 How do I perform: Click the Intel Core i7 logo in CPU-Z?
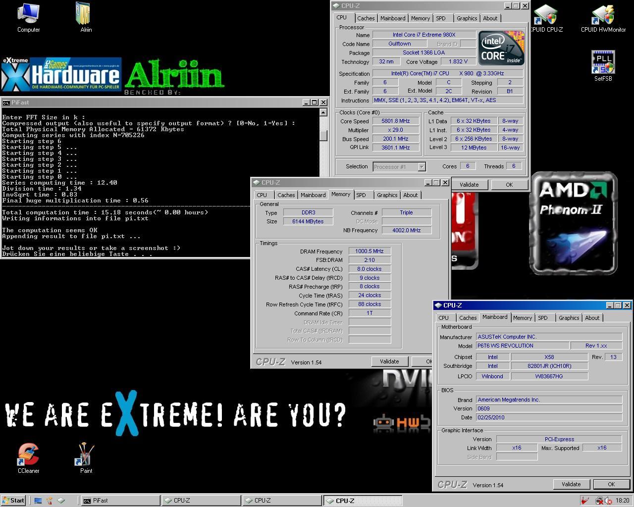pos(501,48)
